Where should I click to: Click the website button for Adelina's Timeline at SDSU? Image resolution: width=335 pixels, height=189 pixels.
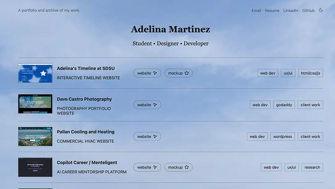pyautogui.click(x=147, y=73)
